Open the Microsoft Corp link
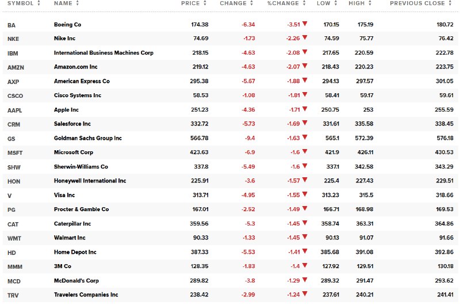This screenshot has height=305, width=460. point(74,152)
